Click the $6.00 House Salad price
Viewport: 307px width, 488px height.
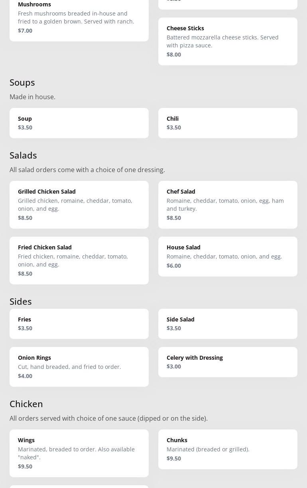coord(174,266)
